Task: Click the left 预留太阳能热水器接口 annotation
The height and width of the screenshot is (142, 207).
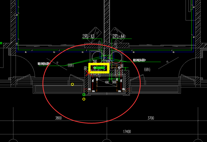Action: 44,64
